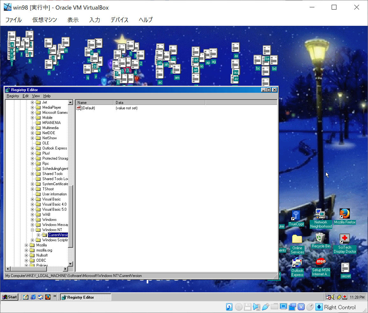Click the Name column header

pyautogui.click(x=94, y=103)
